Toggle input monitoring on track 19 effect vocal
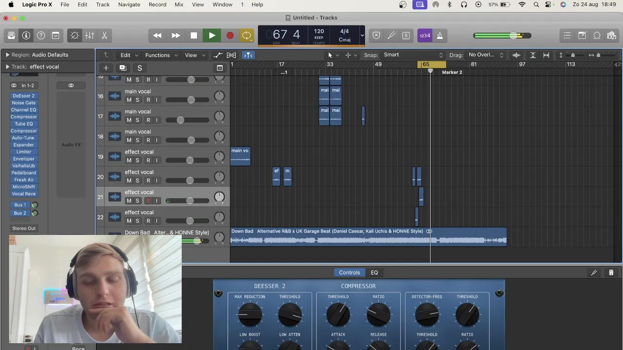The width and height of the screenshot is (623, 350). pyautogui.click(x=156, y=160)
